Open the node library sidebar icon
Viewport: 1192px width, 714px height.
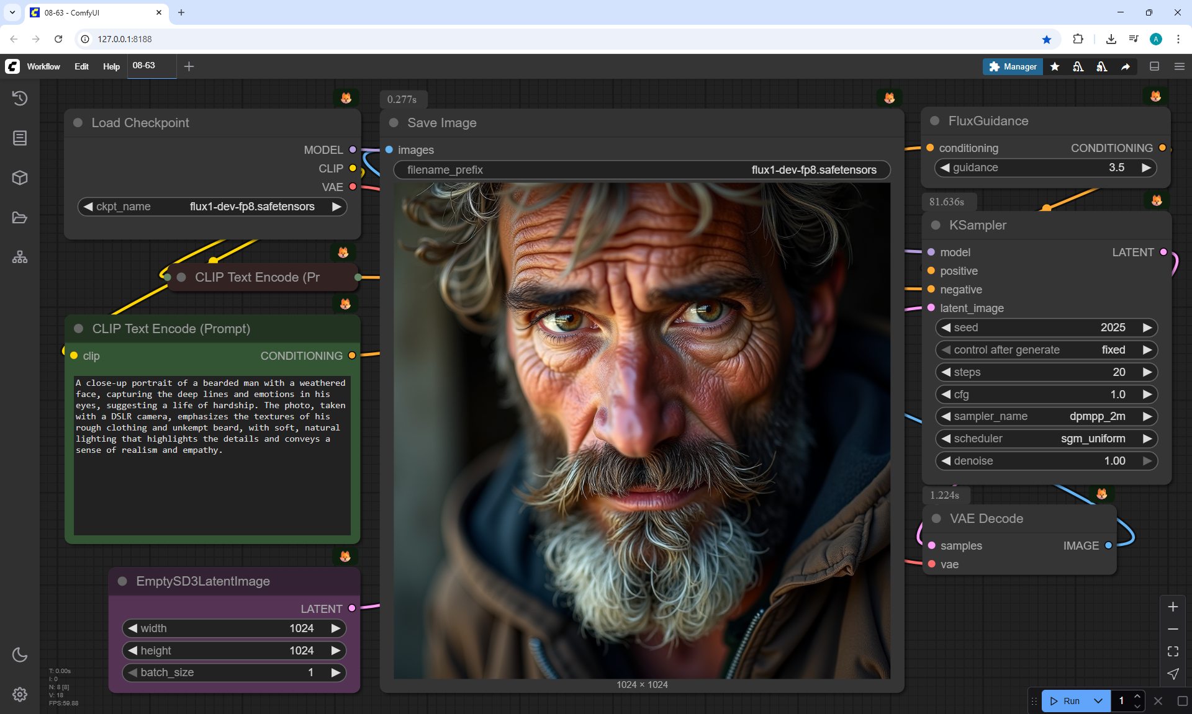point(20,138)
